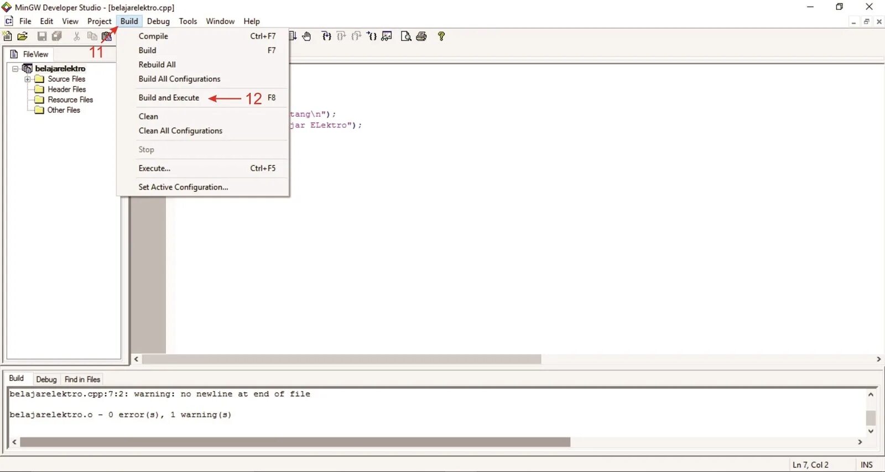Click the MinGW Developer Studio title icon

pos(7,7)
